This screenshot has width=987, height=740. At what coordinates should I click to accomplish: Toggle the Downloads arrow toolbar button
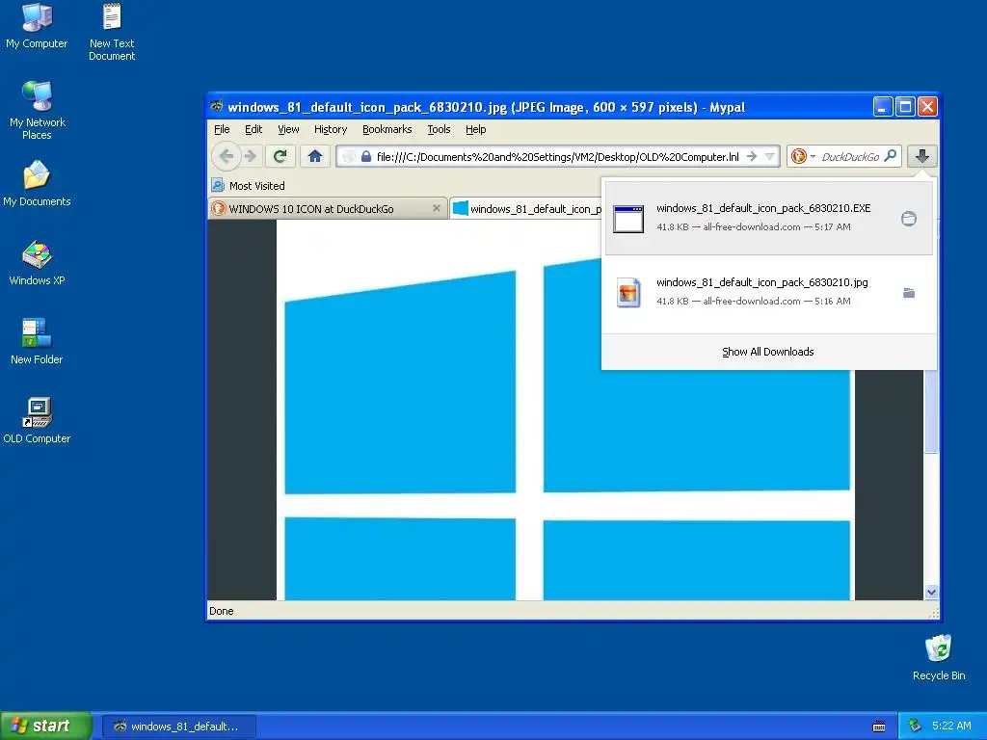(x=921, y=156)
